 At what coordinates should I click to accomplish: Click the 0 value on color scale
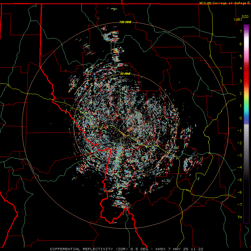[241, 118]
